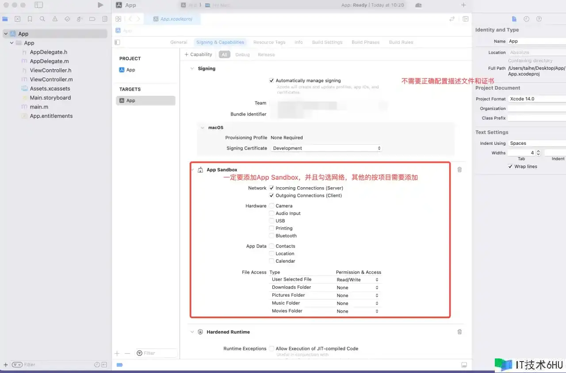566x373 pixels.
Task: Open the Bookmark navigator icon
Action: point(30,19)
